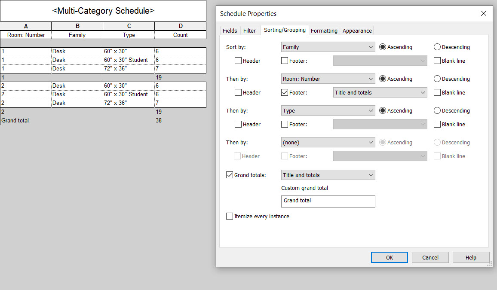Open the Help dialog
497x290 pixels.
point(471,257)
